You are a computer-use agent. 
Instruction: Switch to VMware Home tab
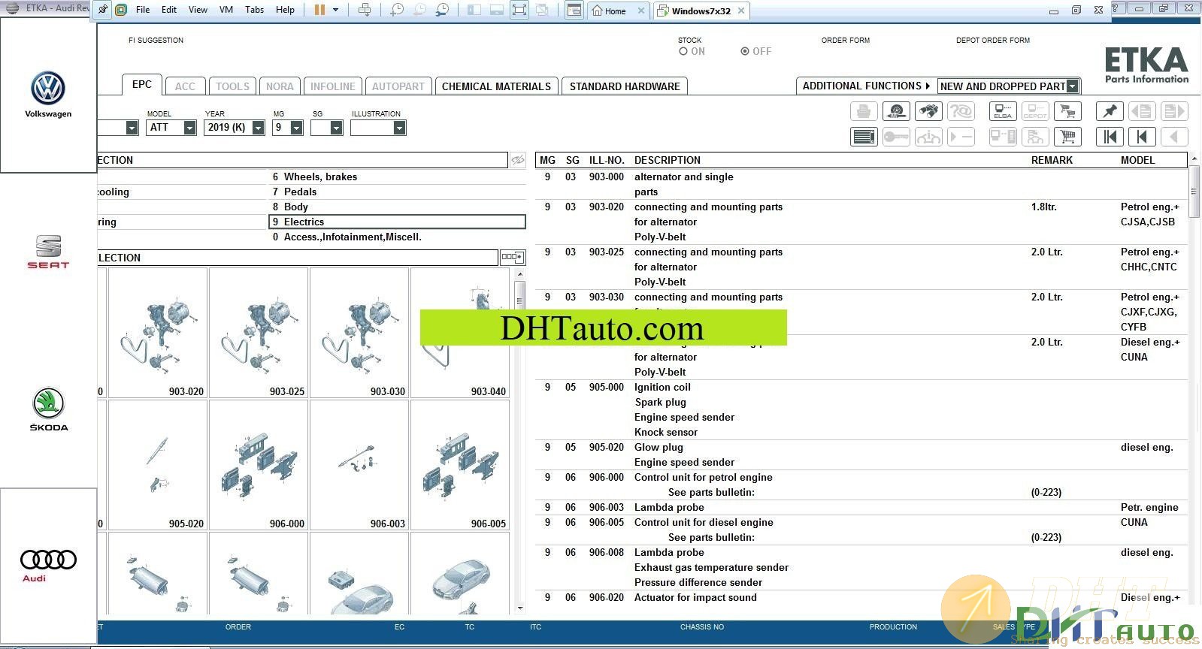615,11
